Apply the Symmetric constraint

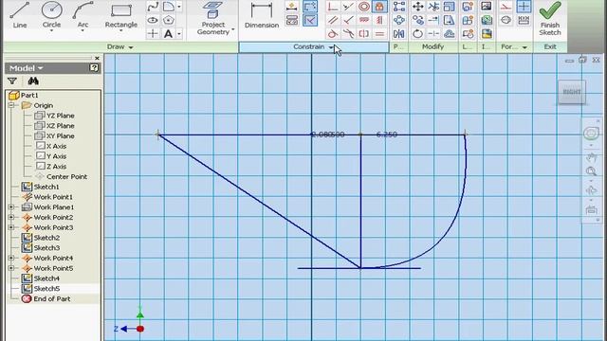(364, 34)
